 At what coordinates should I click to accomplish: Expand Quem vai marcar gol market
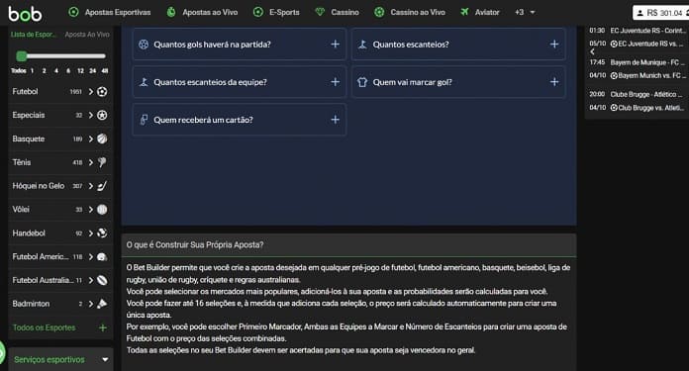click(458, 82)
